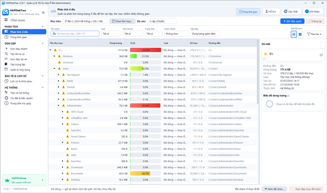Viewport: 327px width, 193px height.
Task: Collapse the HỆ THỐNG sidebar section
Action: point(43,88)
